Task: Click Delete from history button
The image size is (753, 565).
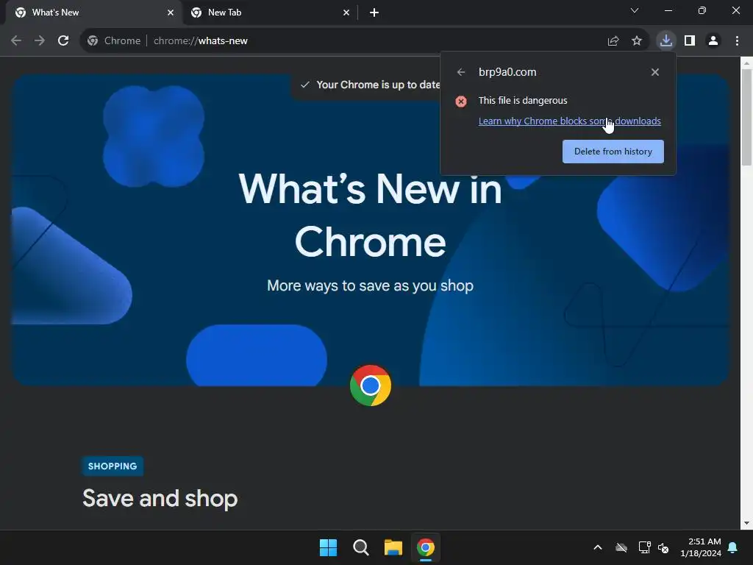Action: [x=613, y=152]
